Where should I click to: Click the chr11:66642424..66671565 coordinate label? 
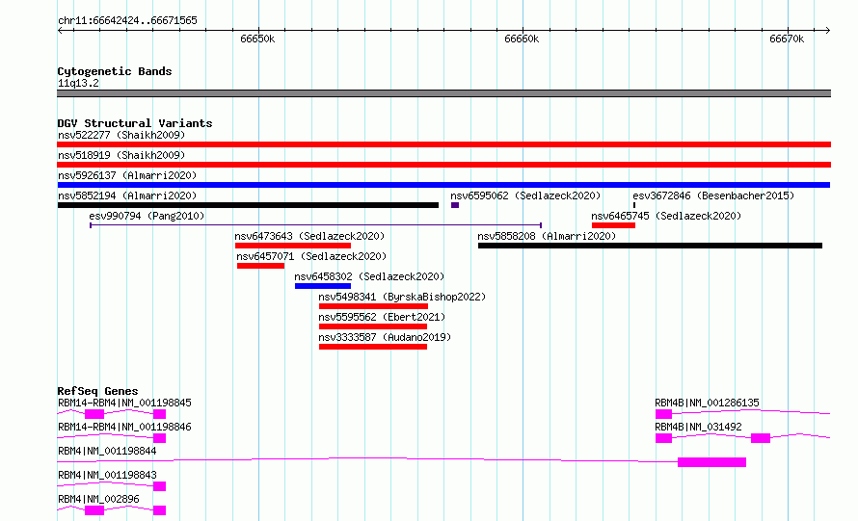127,21
